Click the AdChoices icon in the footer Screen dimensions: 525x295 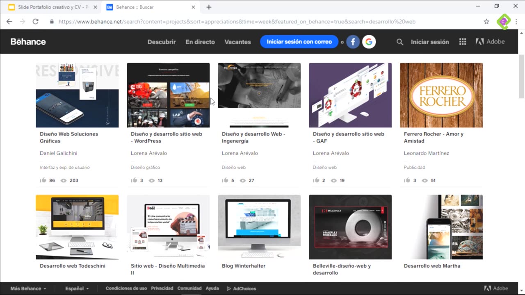tap(229, 288)
